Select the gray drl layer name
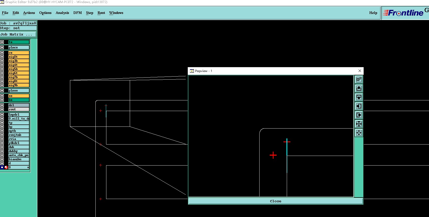The width and height of the screenshot is (429, 217). pos(19,105)
